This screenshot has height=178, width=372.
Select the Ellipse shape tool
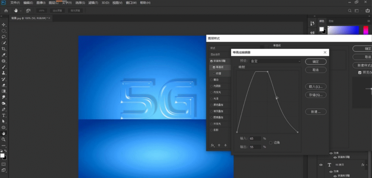[x=4, y=128]
